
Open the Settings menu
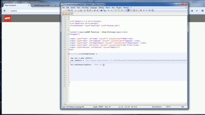pos(101,8)
